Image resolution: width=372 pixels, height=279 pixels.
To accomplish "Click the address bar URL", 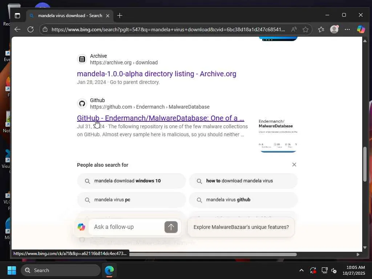I will pyautogui.click(x=168, y=29).
